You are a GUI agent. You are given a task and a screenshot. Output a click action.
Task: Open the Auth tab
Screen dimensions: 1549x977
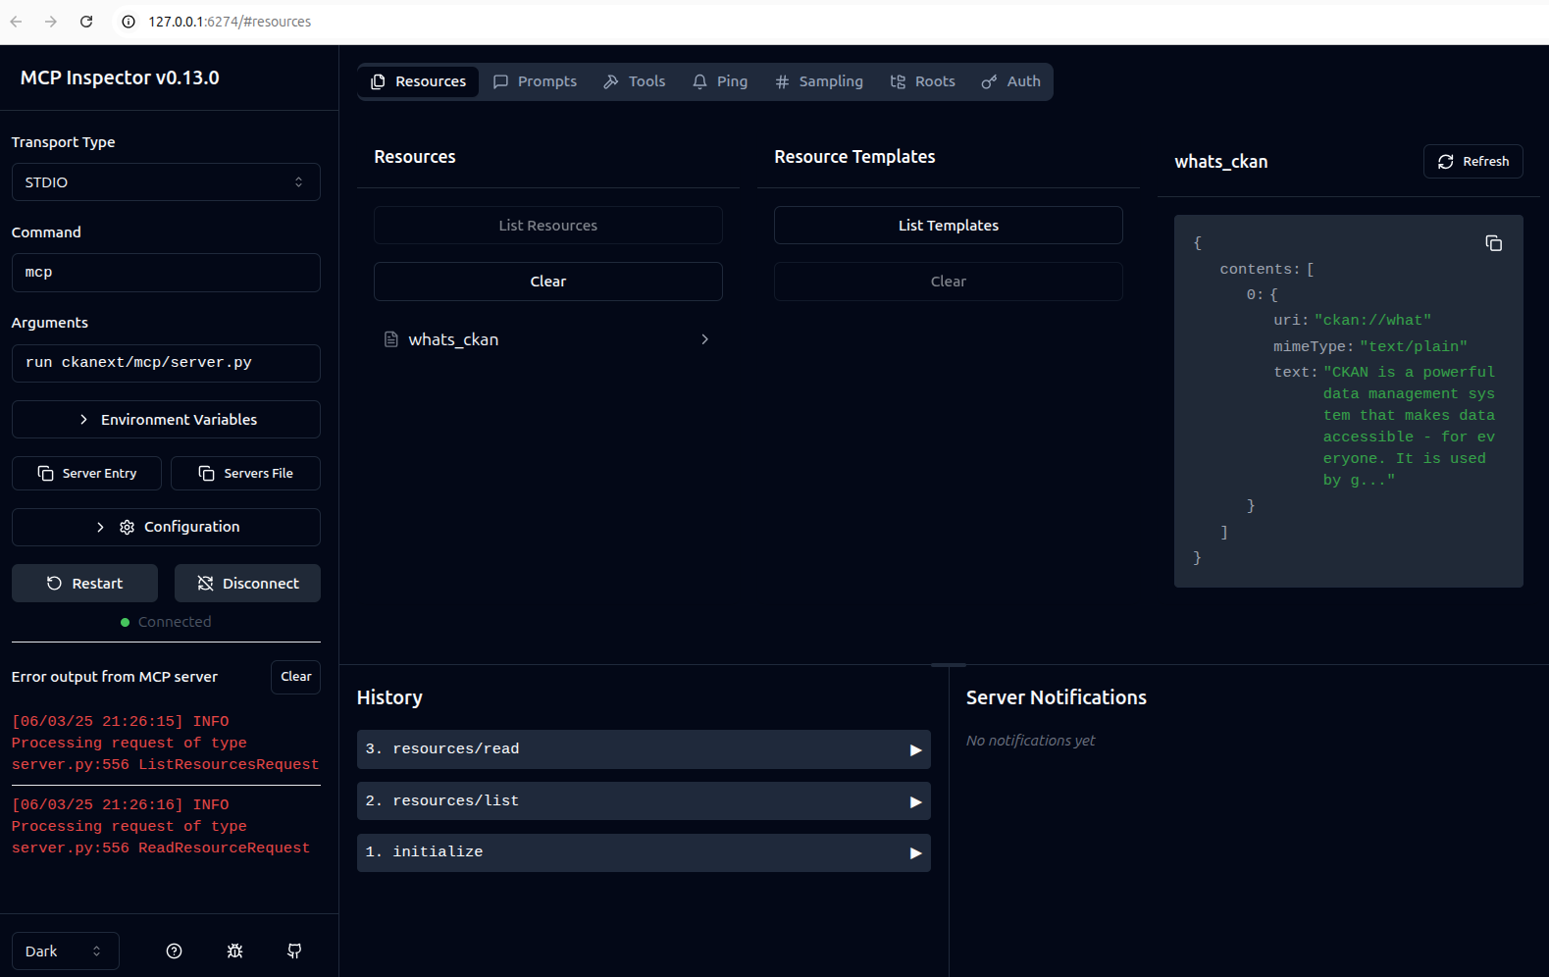pyautogui.click(x=1011, y=81)
